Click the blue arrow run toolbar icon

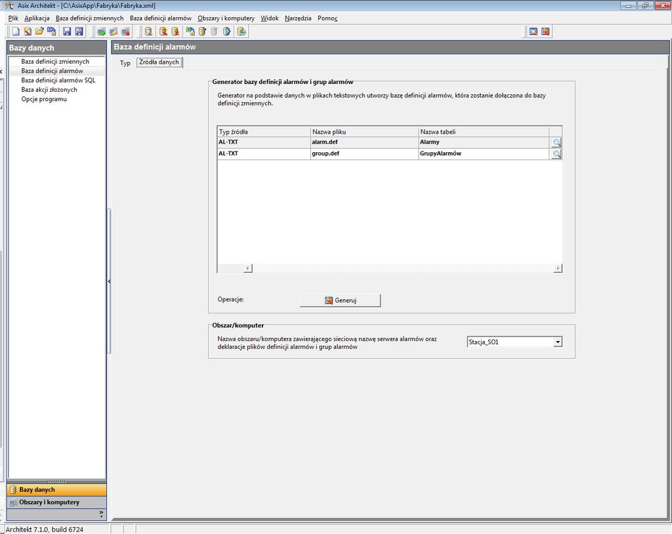226,31
